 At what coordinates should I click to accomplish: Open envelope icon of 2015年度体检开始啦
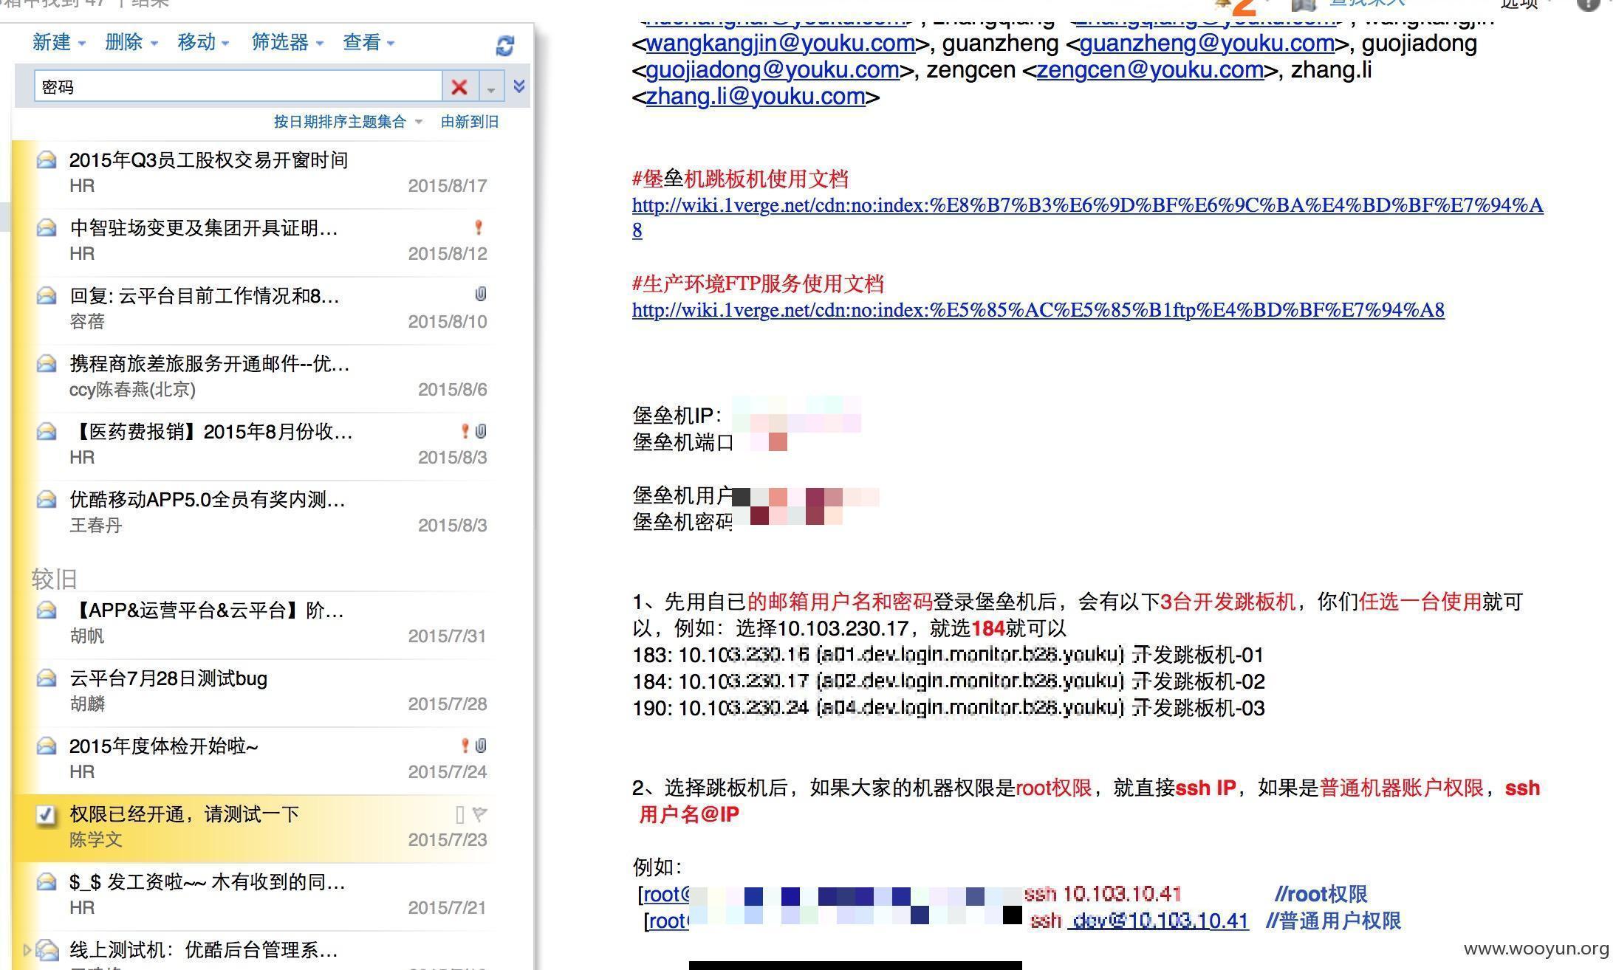click(x=47, y=746)
